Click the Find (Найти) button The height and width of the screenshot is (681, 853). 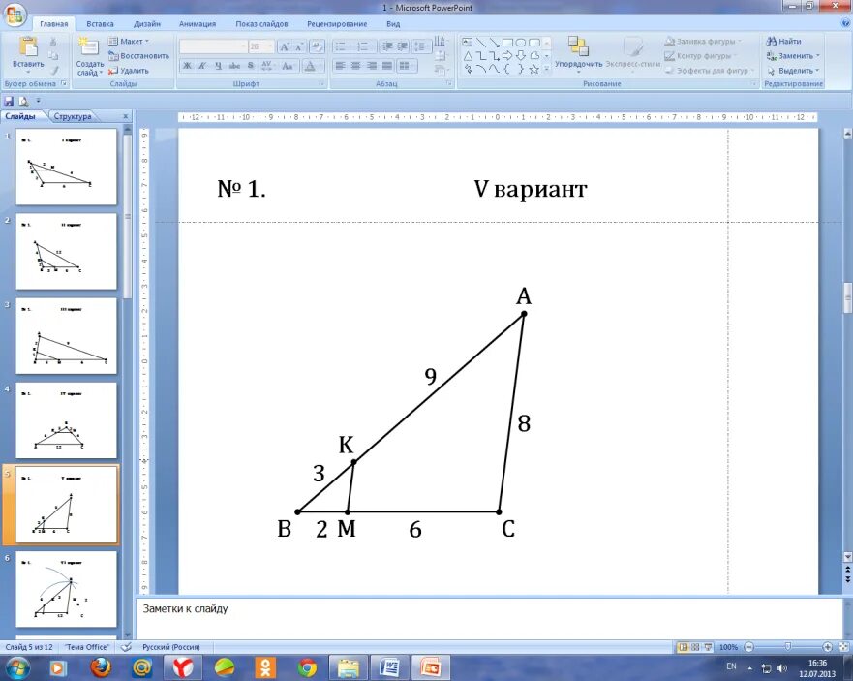(x=783, y=42)
